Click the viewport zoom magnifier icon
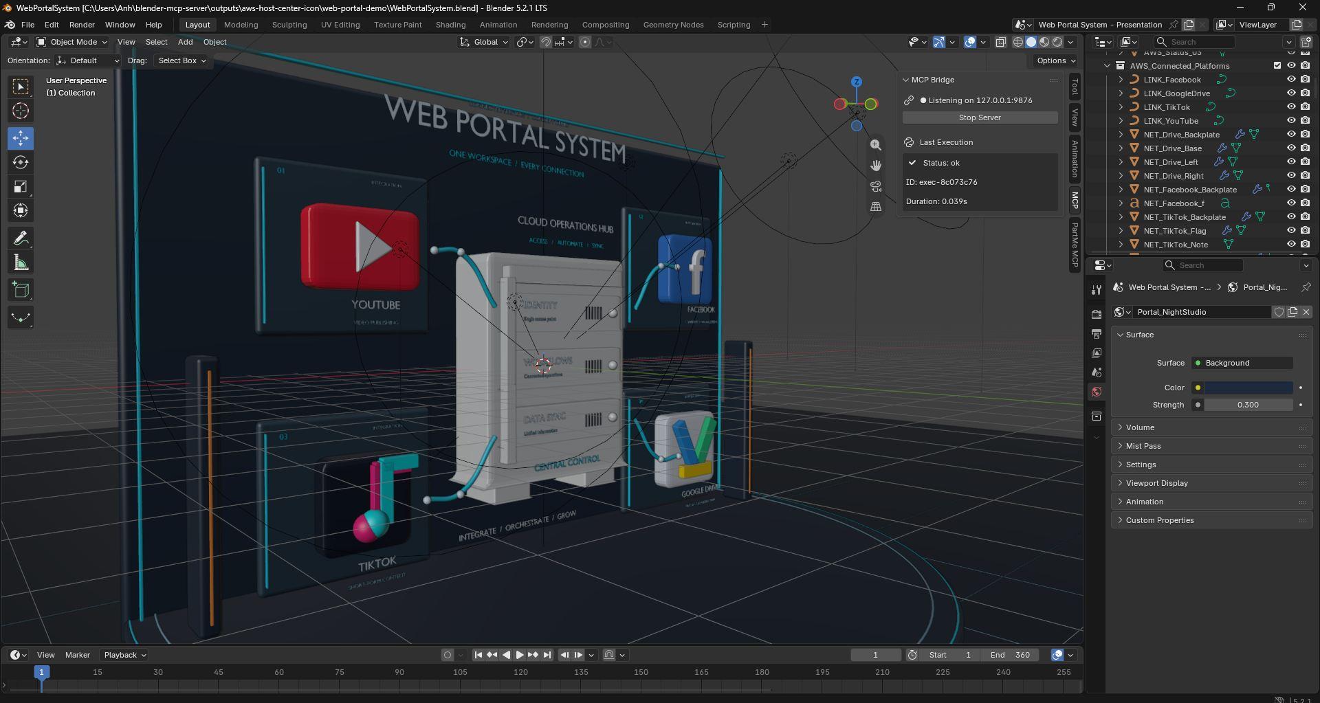This screenshot has width=1320, height=703. [x=875, y=145]
